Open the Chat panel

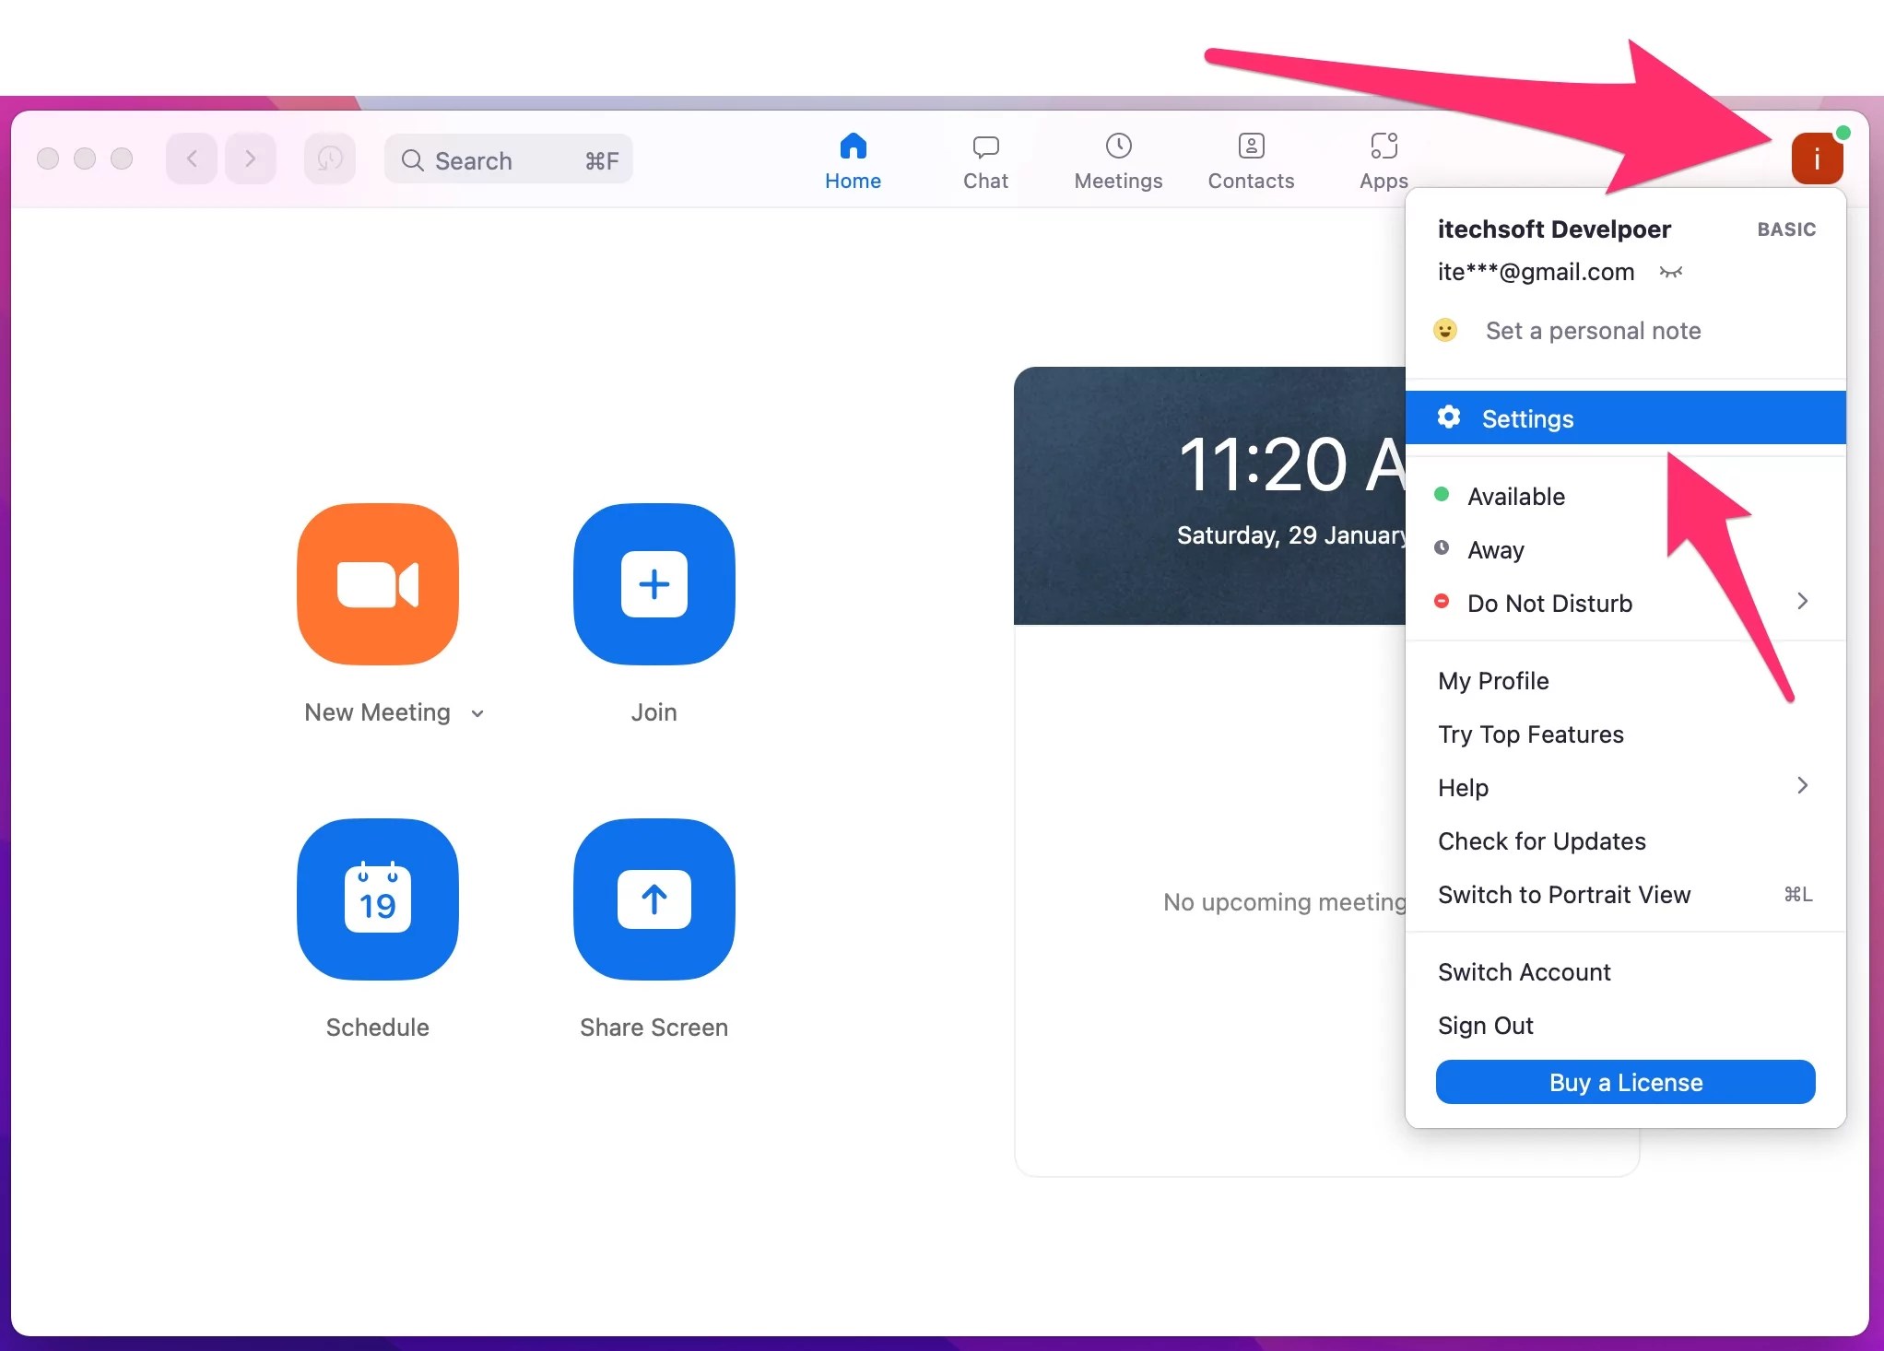click(x=984, y=159)
